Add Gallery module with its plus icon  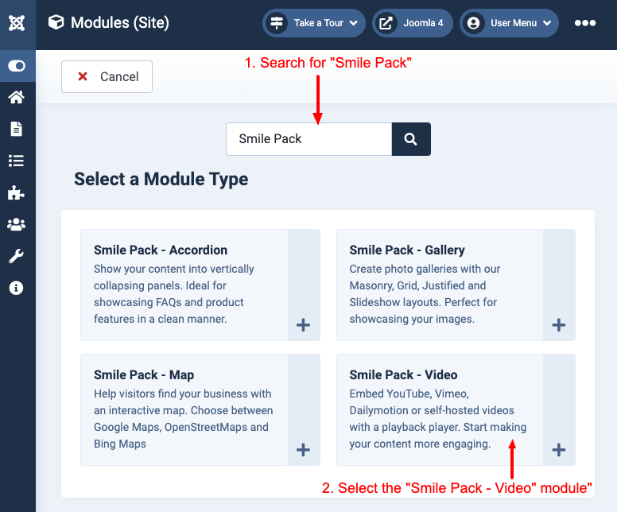559,325
